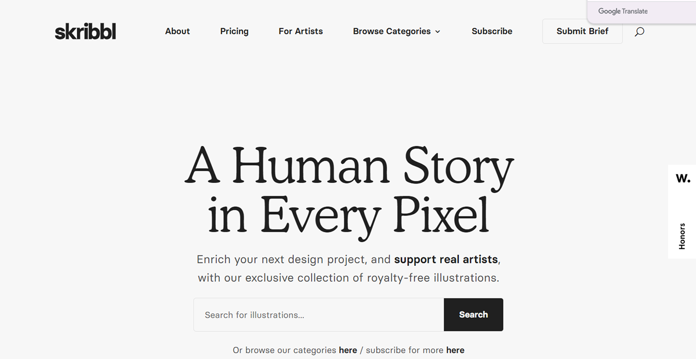Open the Honors side ribbon
The height and width of the screenshot is (359, 696).
click(x=682, y=236)
